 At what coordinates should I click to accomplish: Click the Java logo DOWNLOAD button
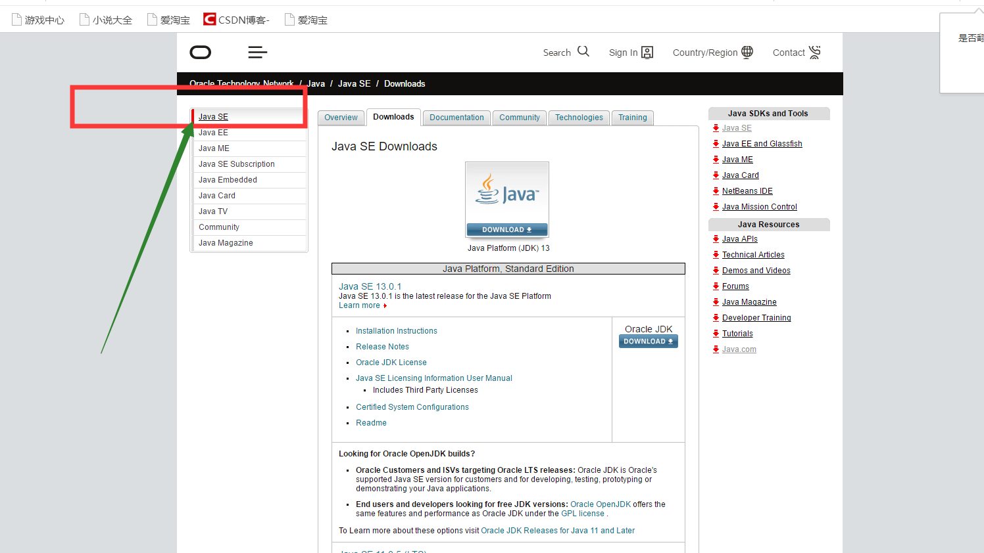[x=506, y=229]
